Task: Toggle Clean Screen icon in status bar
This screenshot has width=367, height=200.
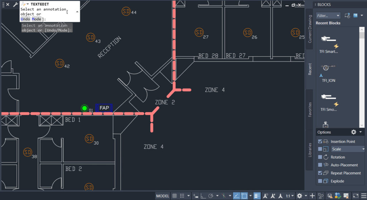Action: (x=356, y=196)
